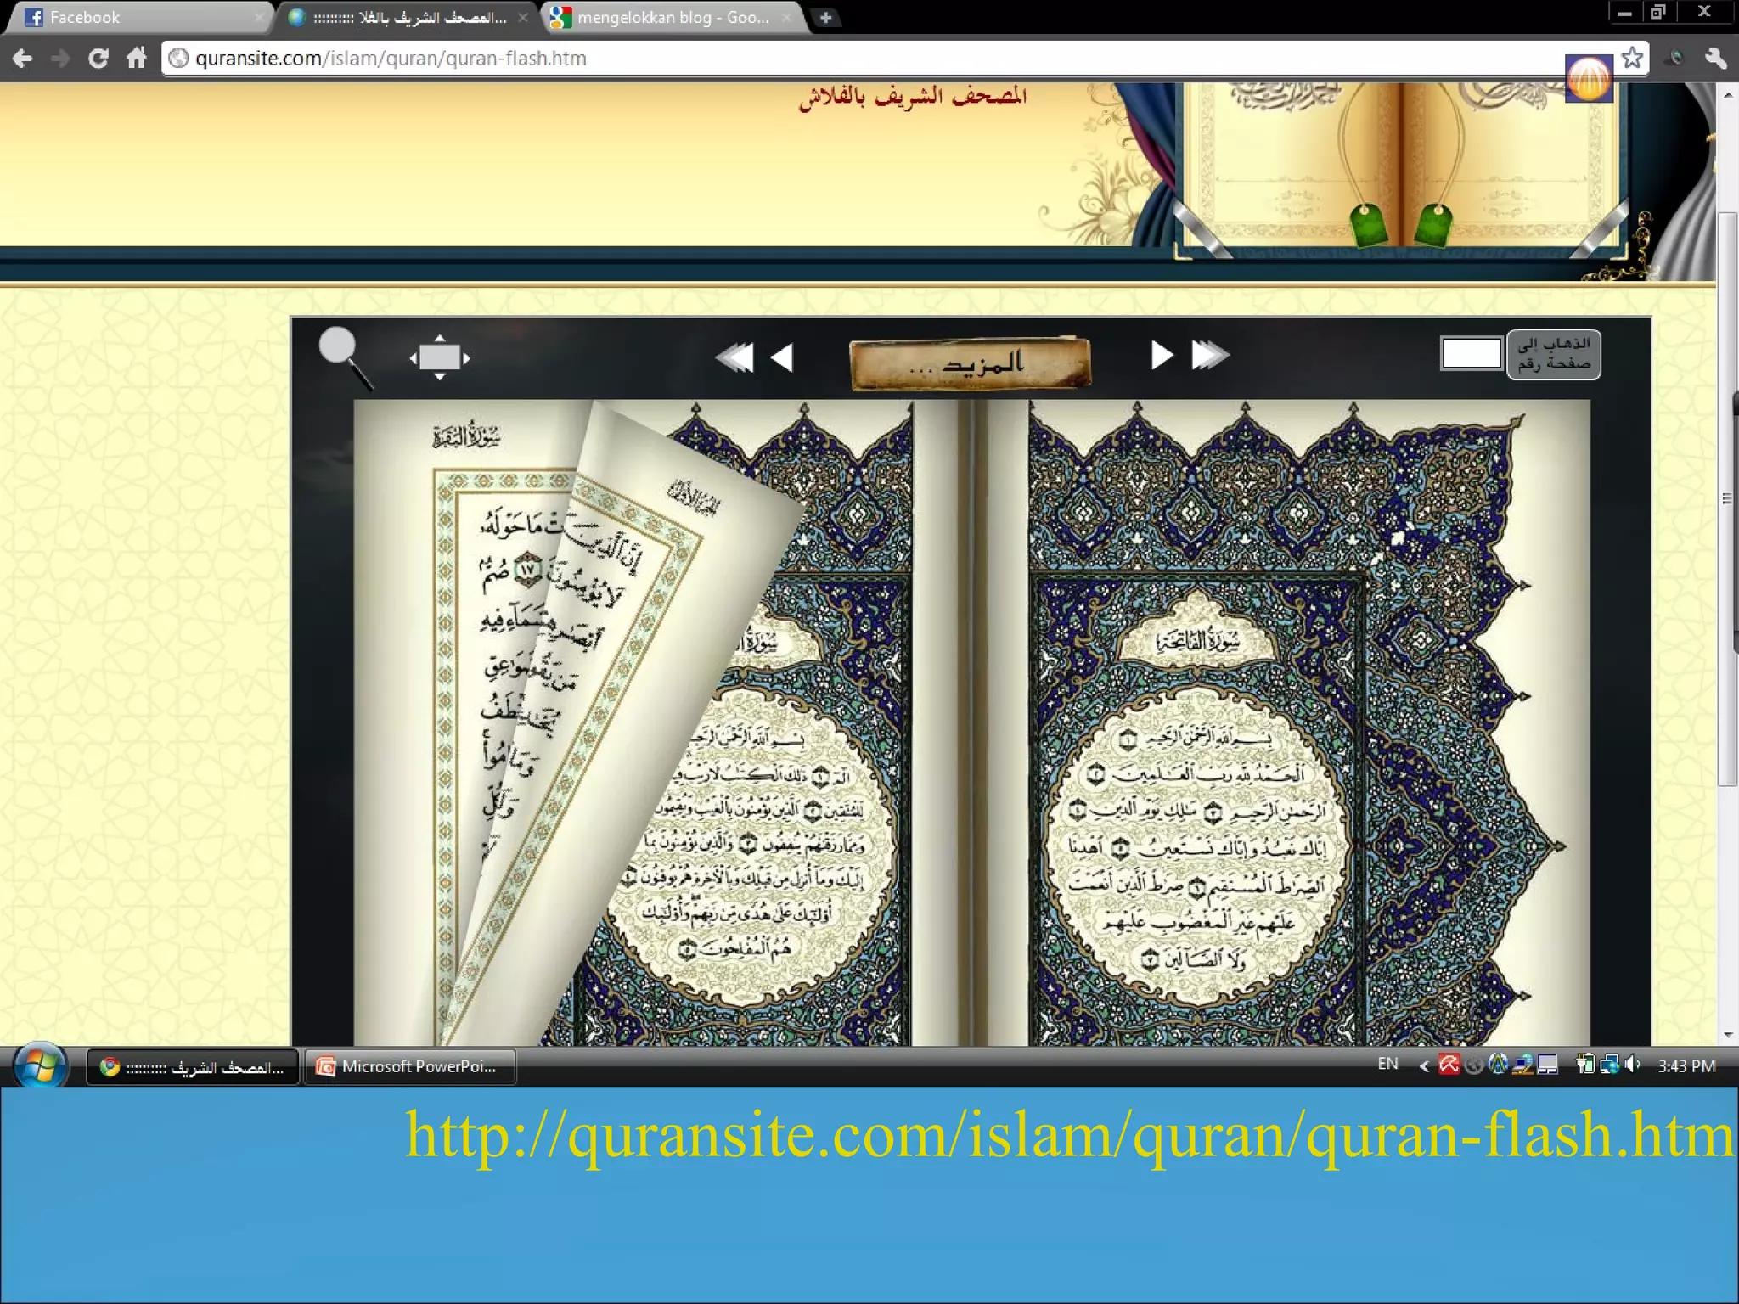
Task: Click the الذهاب الى صفحة رقم button
Action: [1554, 354]
